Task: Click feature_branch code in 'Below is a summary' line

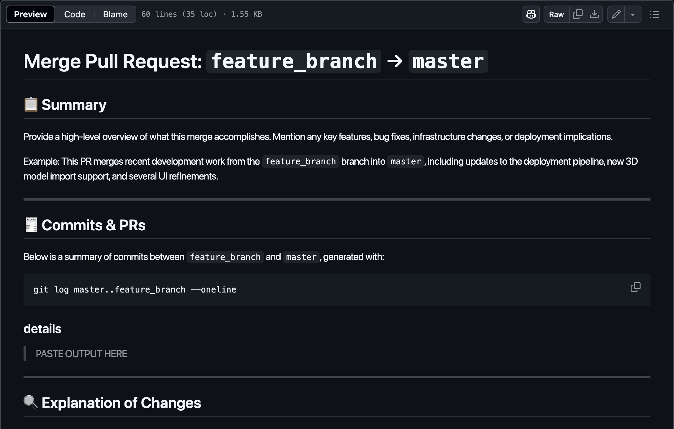Action: coord(225,257)
